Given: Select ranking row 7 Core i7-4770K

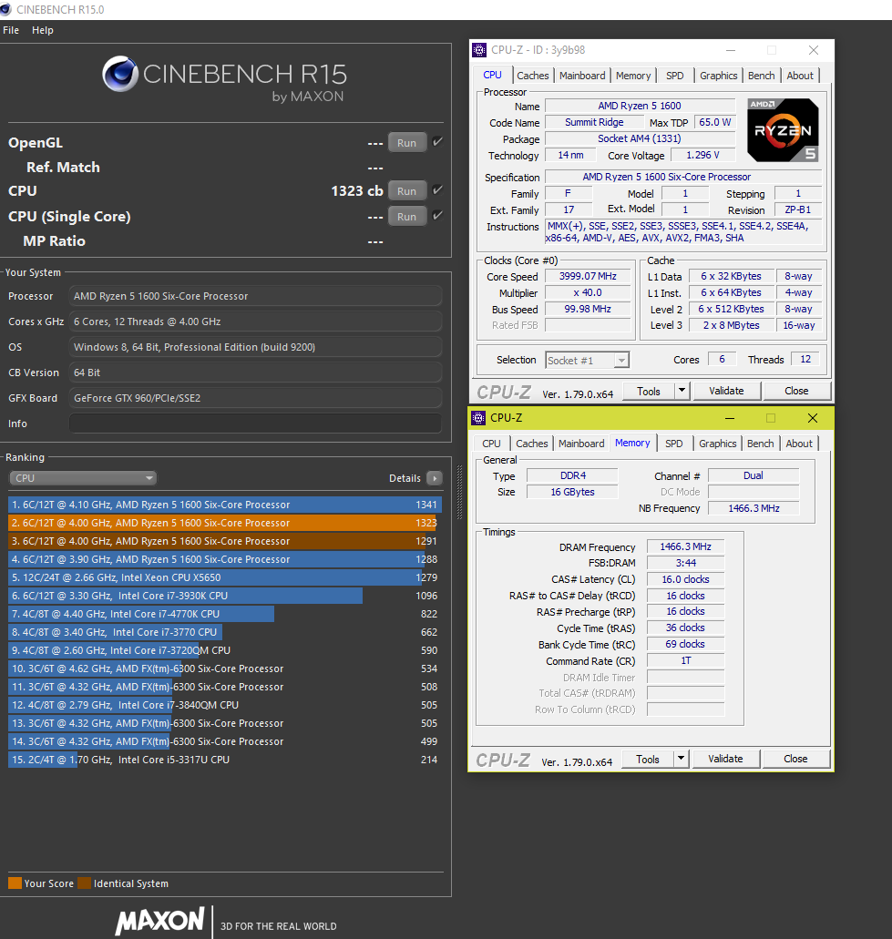Looking at the screenshot, I should (x=225, y=614).
